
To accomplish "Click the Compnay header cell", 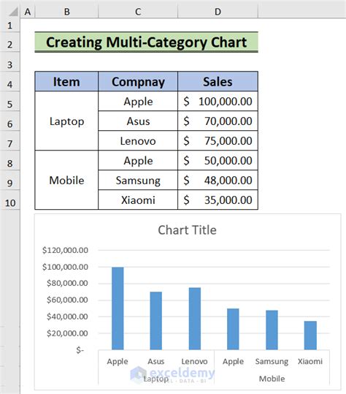I will [x=138, y=82].
